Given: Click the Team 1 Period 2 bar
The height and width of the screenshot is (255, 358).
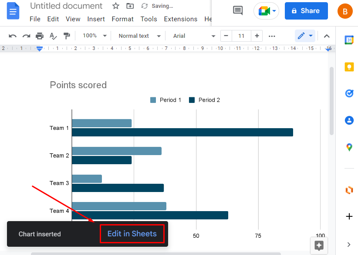Looking at the screenshot, I should click(182, 132).
